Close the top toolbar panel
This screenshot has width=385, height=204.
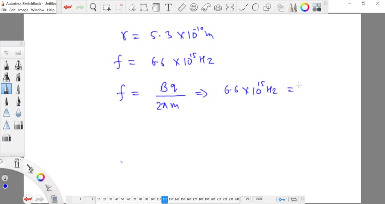[x=325, y=3]
